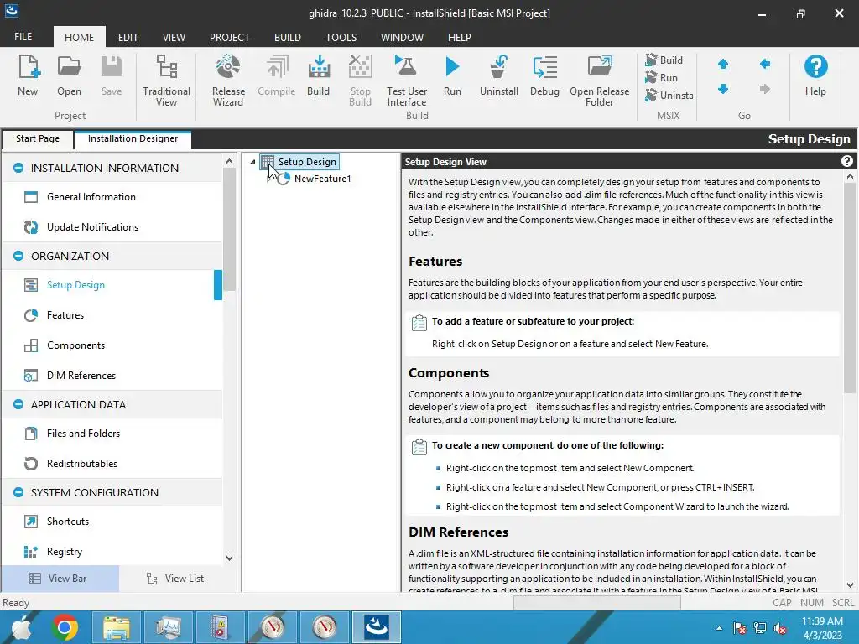Open General Information view

(112, 196)
